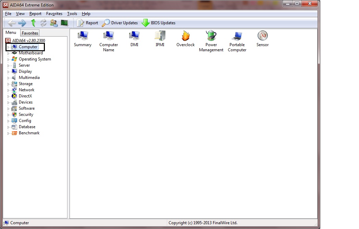Image resolution: width=359 pixels, height=229 pixels.
Task: Open the Favorites menu in menu bar
Action: click(54, 14)
